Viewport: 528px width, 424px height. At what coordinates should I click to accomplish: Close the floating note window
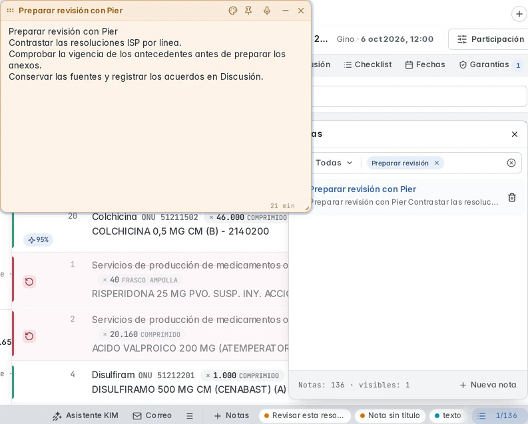tap(301, 11)
